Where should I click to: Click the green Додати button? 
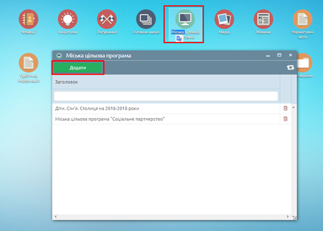pos(78,68)
